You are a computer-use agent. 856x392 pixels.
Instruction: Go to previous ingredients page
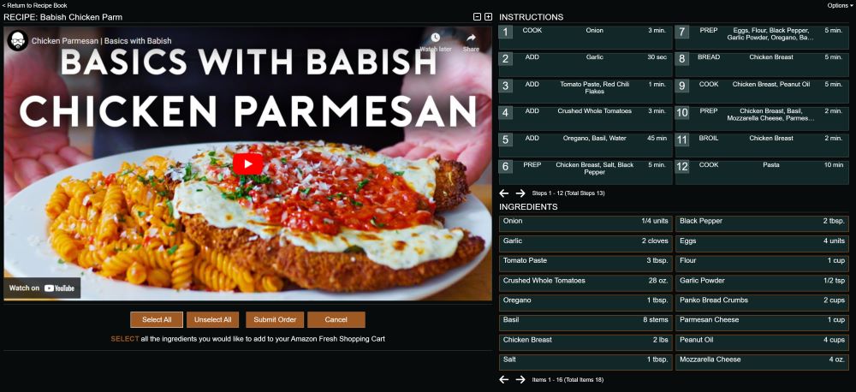[504, 379]
